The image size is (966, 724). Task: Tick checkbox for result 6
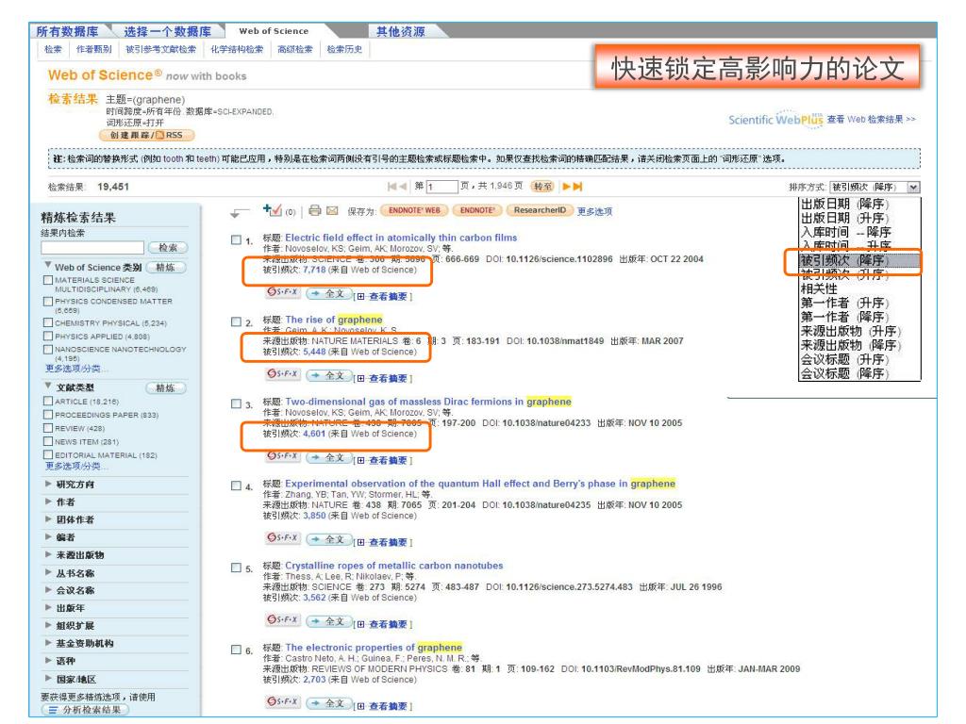236,649
